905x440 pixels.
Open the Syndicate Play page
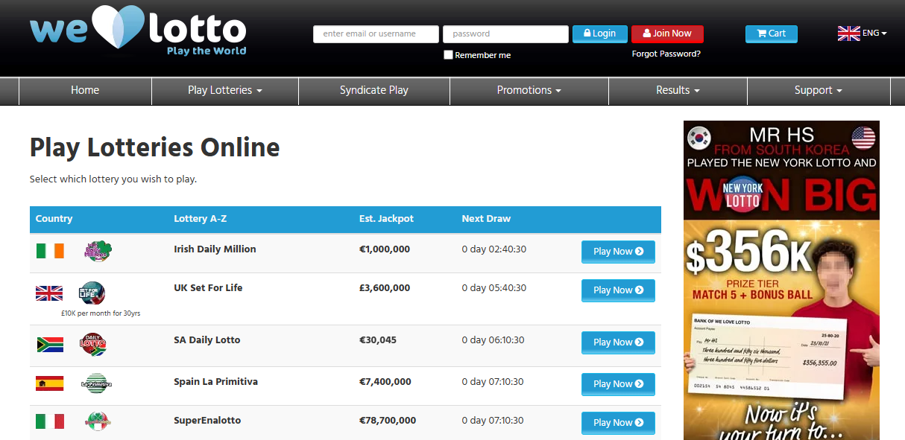374,90
